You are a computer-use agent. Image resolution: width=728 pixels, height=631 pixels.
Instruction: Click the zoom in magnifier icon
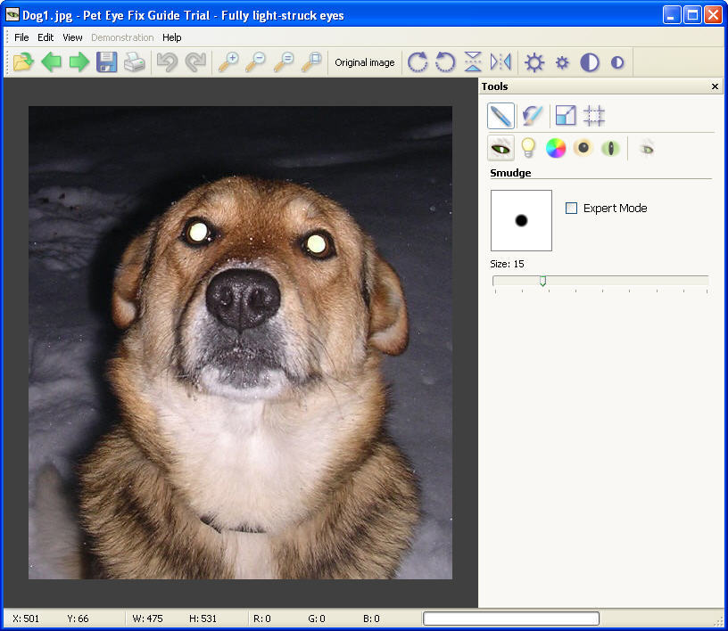(x=228, y=62)
